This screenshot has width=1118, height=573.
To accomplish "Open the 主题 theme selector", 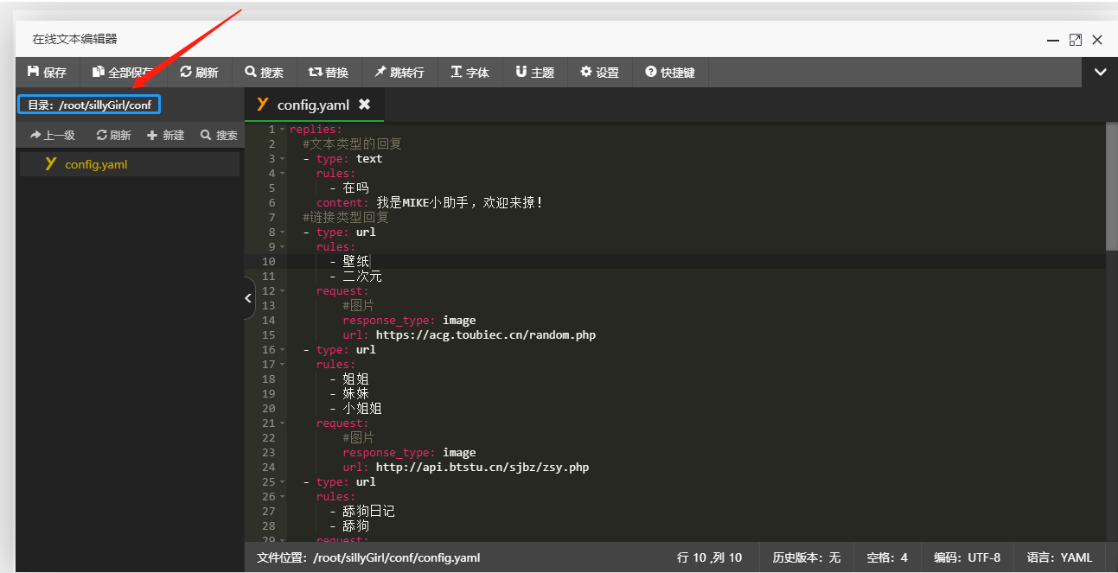I will point(535,73).
